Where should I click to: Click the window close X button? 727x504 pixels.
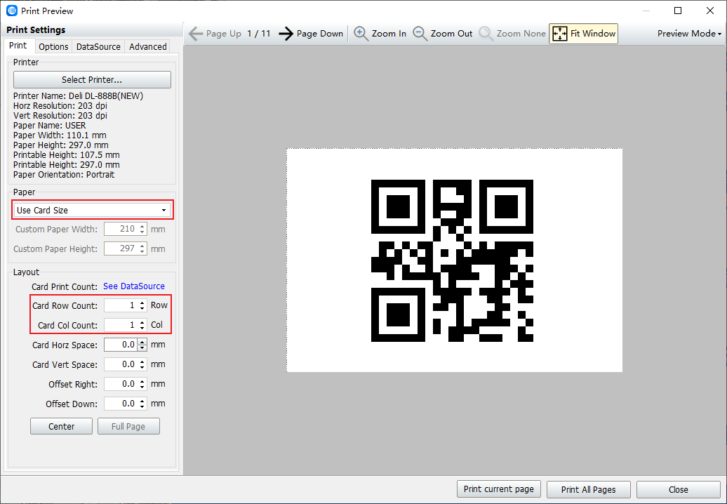pos(710,11)
